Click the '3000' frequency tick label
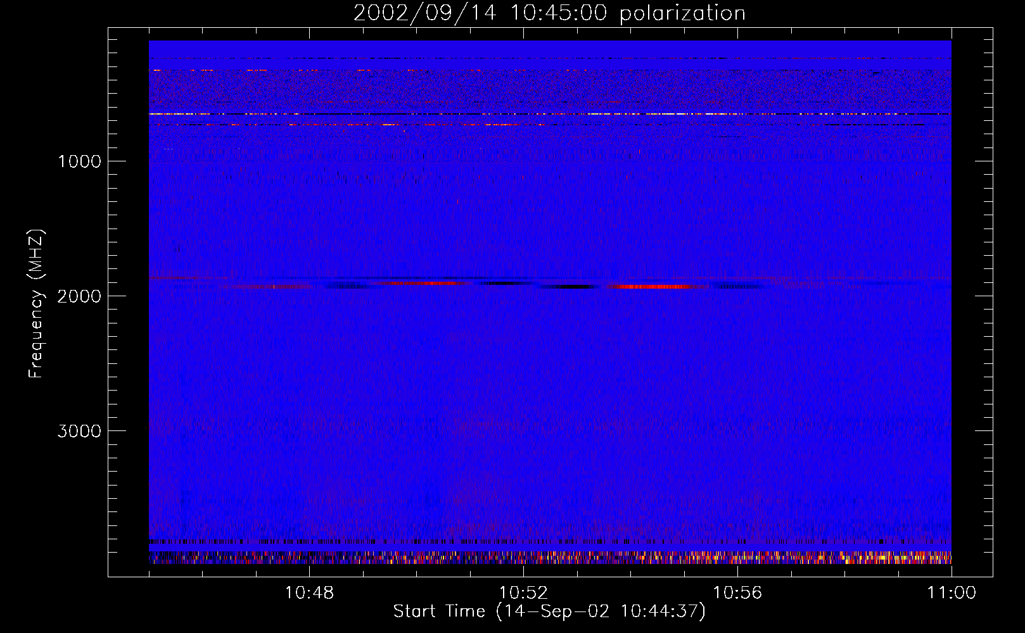Screen dimensions: 1025x633 (x=79, y=431)
